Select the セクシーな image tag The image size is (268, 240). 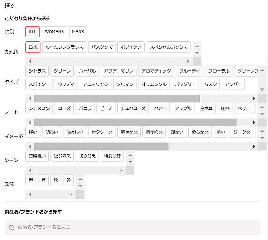102,132
